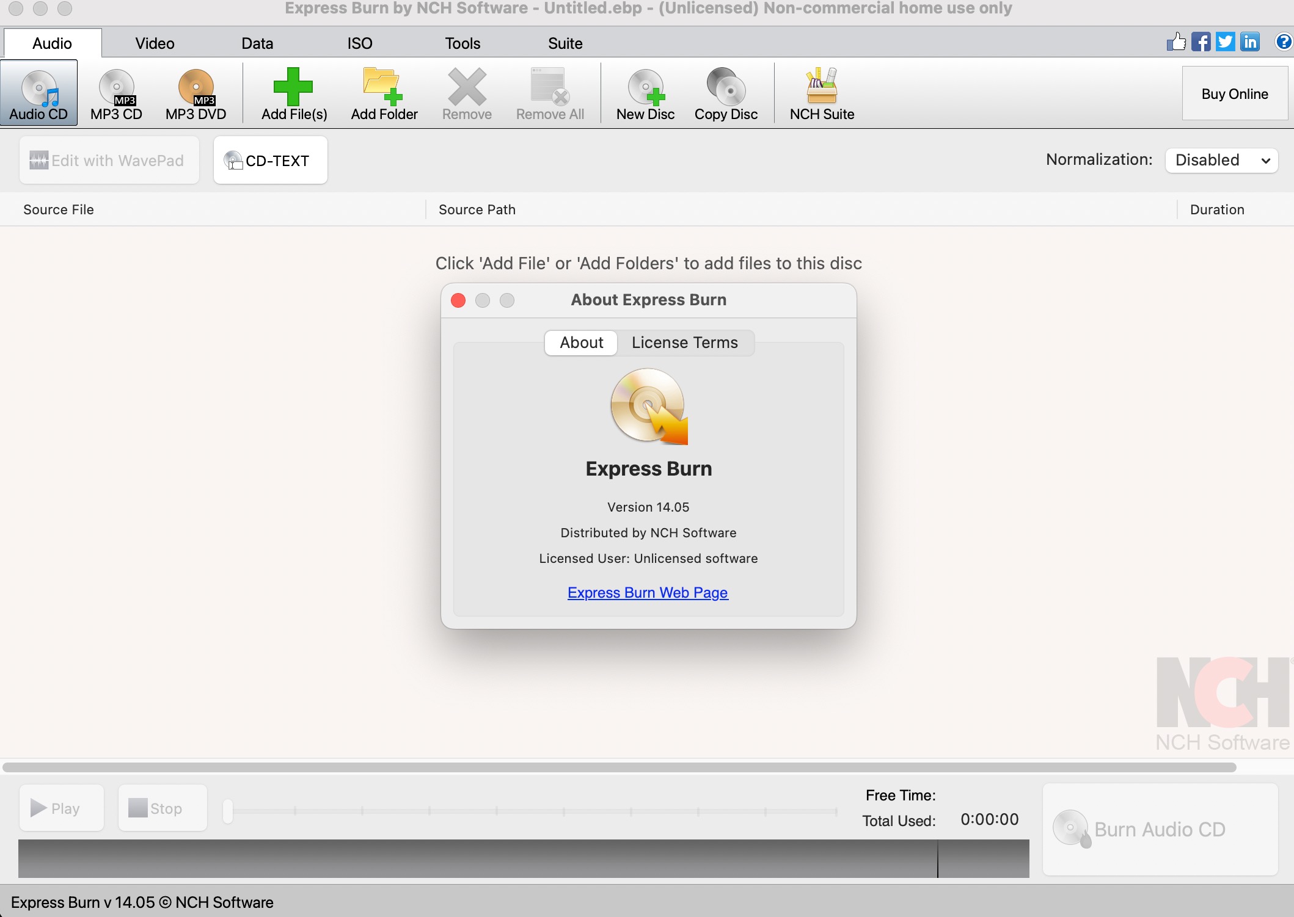This screenshot has height=917, width=1294.
Task: Click the 'Version 14.05' text
Action: [648, 507]
